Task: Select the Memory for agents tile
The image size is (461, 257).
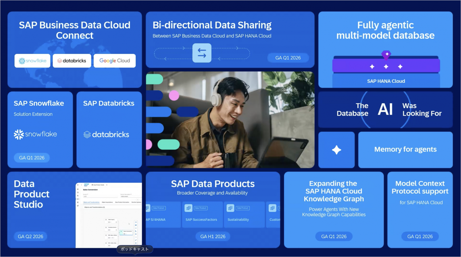Action: click(405, 150)
